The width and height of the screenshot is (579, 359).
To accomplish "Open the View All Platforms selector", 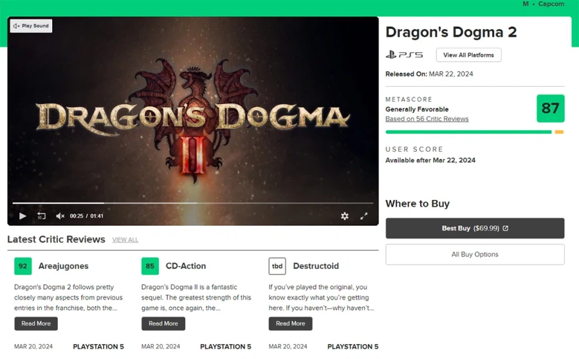I will [468, 55].
